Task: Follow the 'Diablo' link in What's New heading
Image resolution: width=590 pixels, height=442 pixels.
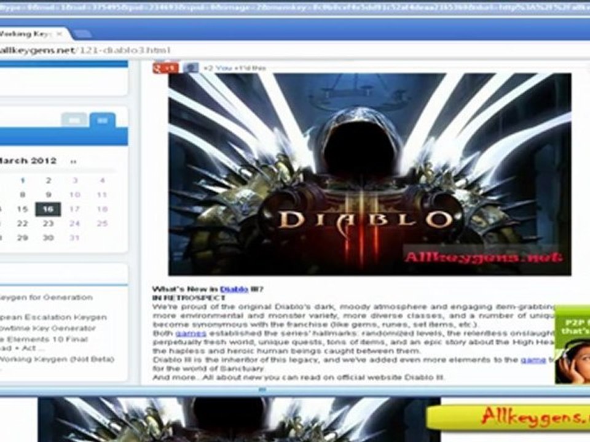Action: [x=234, y=289]
